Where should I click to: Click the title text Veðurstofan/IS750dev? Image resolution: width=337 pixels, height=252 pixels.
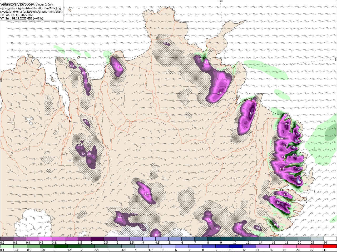coord(17,4)
